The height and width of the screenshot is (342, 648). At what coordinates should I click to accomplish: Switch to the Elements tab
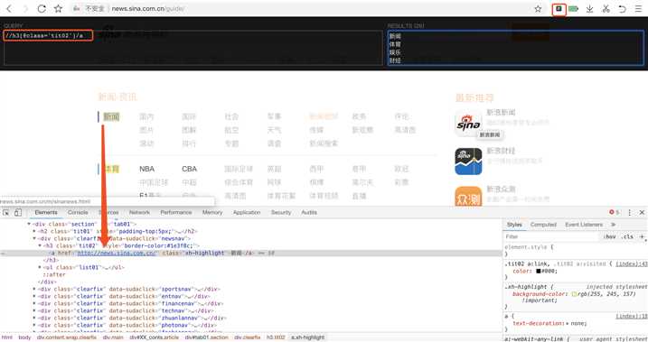pos(46,212)
